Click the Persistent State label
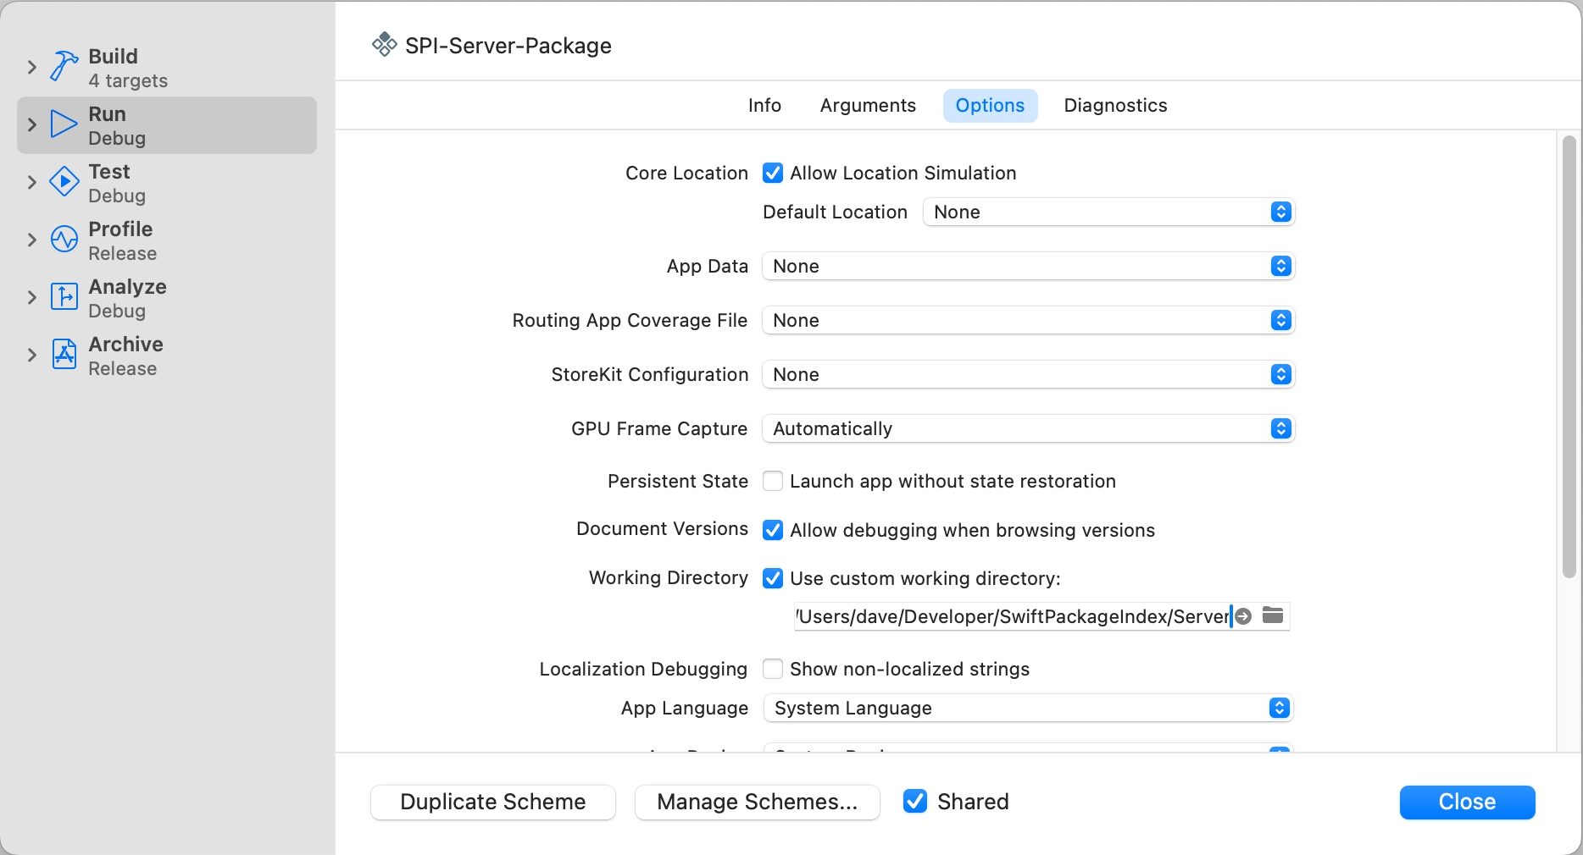The height and width of the screenshot is (855, 1583). [678, 482]
